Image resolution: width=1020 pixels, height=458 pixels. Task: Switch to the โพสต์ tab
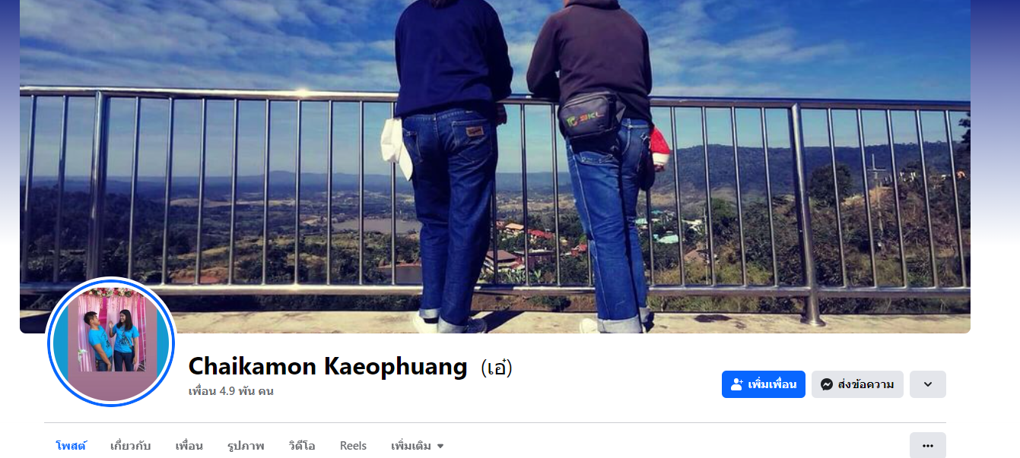[71, 446]
